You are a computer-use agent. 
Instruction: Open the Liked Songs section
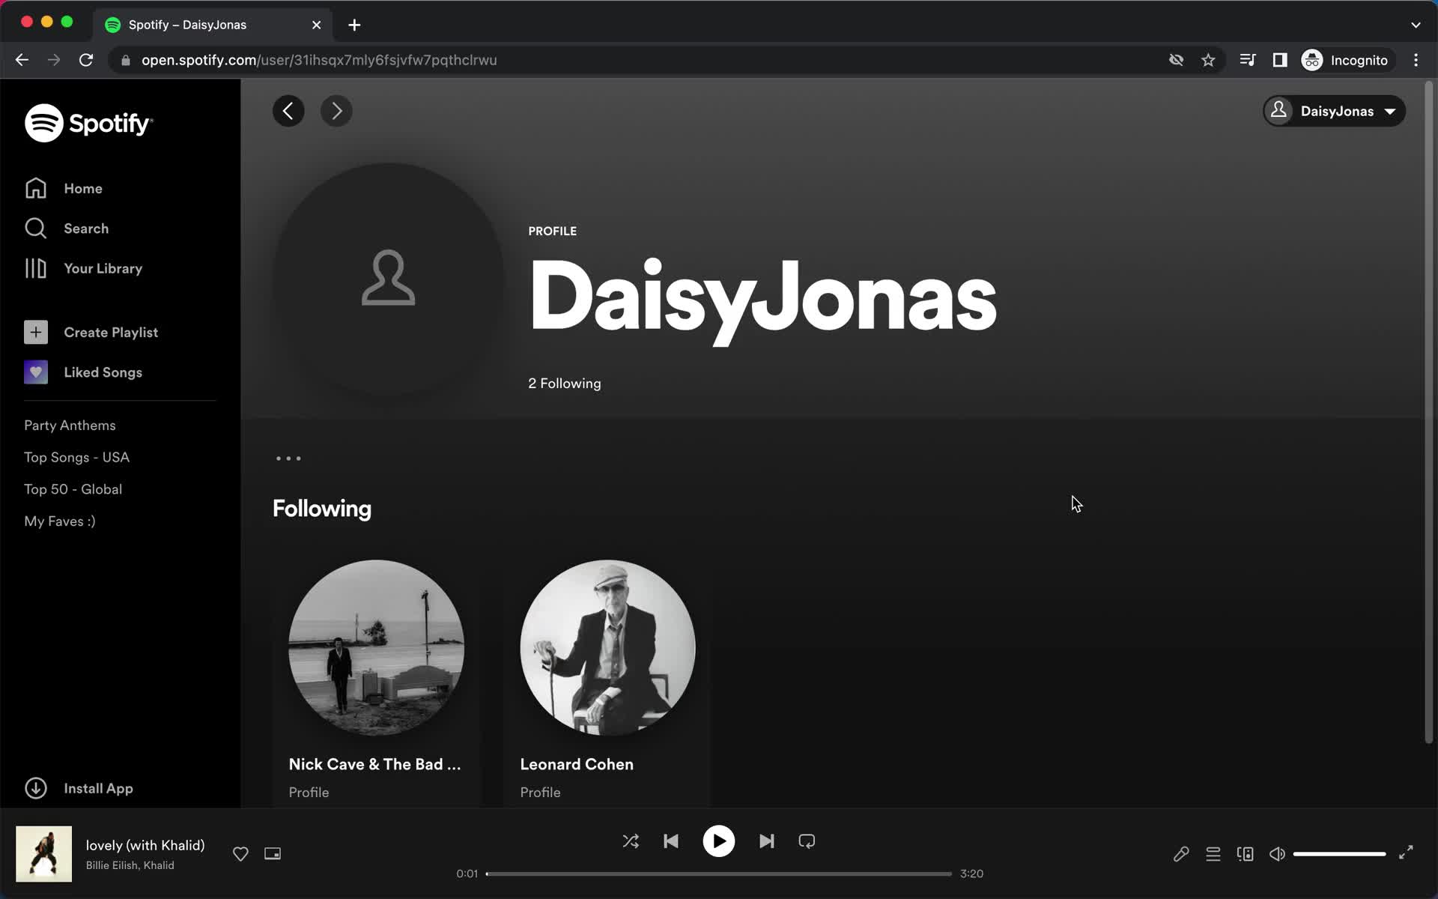[x=103, y=372]
